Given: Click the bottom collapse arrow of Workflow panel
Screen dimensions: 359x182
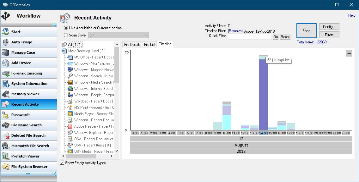Looking at the screenshot, I should [55, 174].
